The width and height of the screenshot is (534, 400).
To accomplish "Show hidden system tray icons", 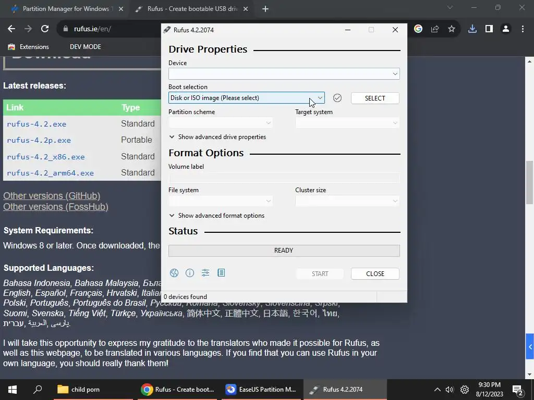I will 438,390.
